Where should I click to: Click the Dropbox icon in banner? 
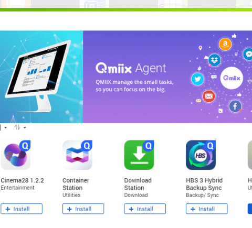click(215, 60)
